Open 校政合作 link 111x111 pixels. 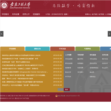(105, 64)
